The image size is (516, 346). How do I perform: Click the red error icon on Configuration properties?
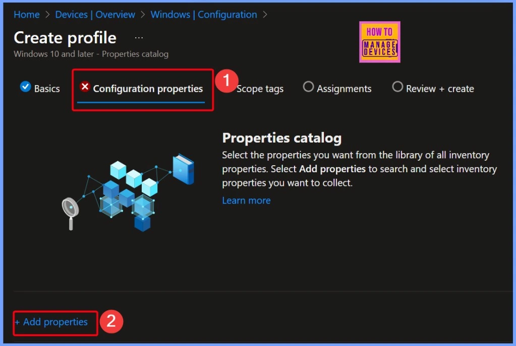point(85,87)
